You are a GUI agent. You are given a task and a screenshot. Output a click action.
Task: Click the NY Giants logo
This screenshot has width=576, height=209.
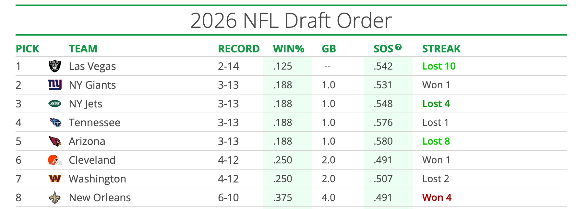click(x=54, y=85)
